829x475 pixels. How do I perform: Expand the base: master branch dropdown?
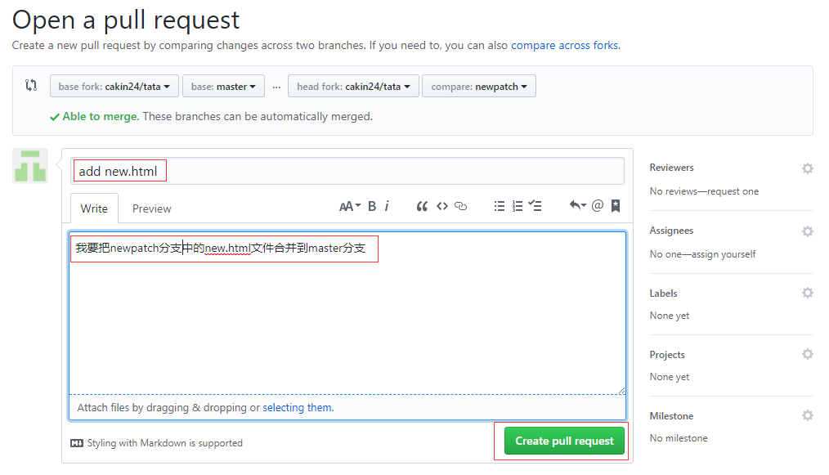click(x=223, y=86)
